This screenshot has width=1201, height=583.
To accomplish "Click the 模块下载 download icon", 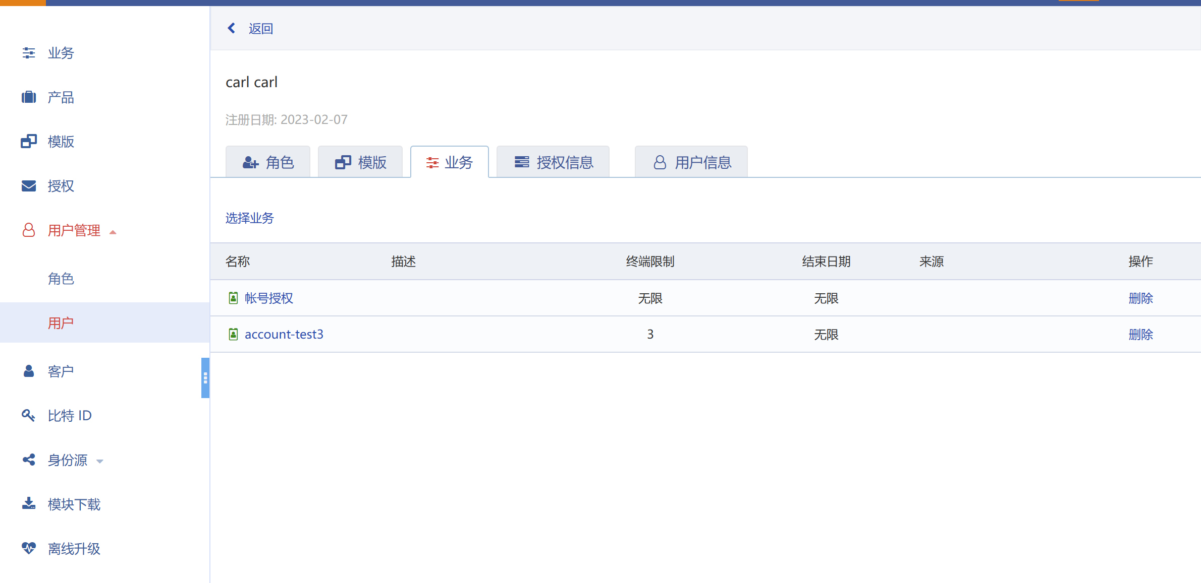I will 29,503.
